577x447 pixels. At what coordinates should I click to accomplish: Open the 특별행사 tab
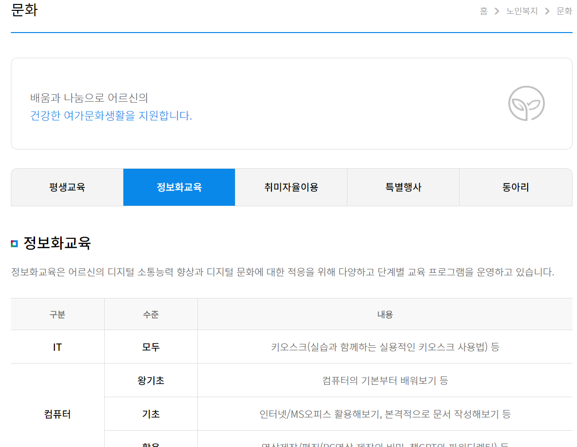(x=403, y=187)
